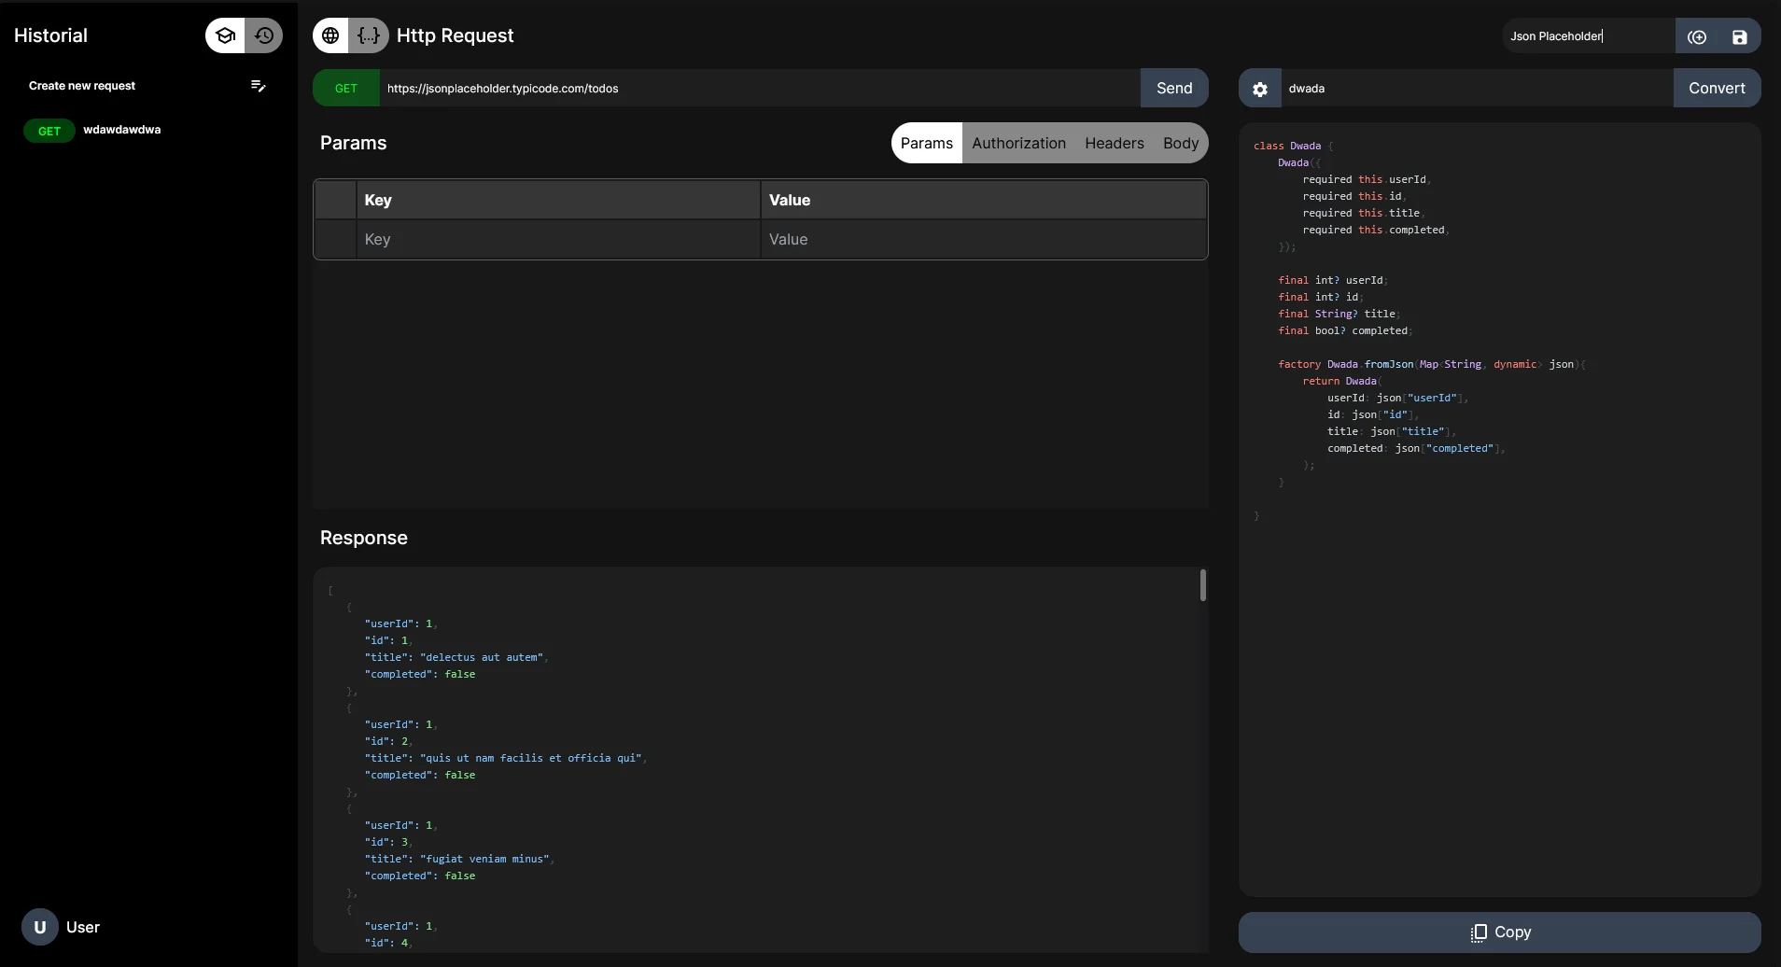Click the copy icon in the Copy button
The width and height of the screenshot is (1781, 967).
(x=1478, y=932)
